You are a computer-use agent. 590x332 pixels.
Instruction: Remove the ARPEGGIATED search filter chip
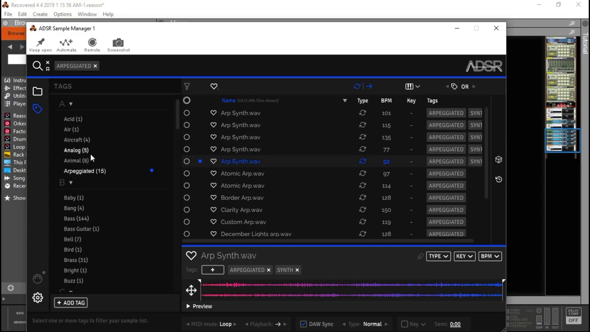click(x=95, y=66)
